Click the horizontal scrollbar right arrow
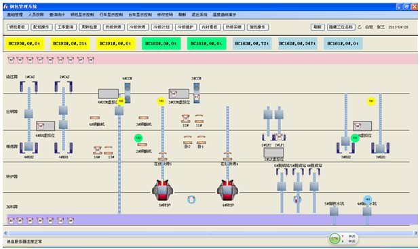 pyautogui.click(x=415, y=233)
